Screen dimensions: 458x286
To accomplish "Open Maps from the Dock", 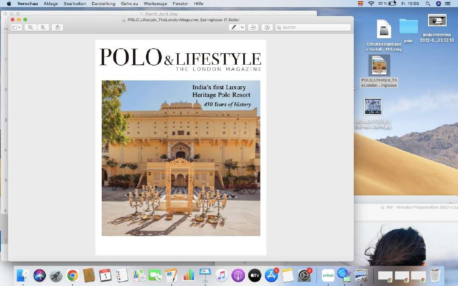I will pos(139,275).
